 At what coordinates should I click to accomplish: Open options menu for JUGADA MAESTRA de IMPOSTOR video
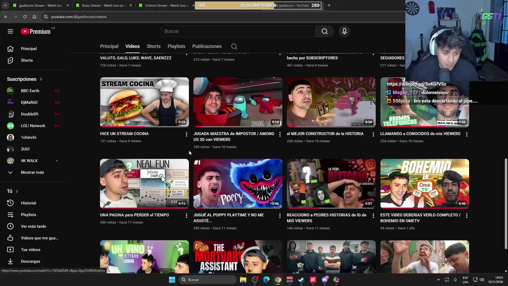280,135
